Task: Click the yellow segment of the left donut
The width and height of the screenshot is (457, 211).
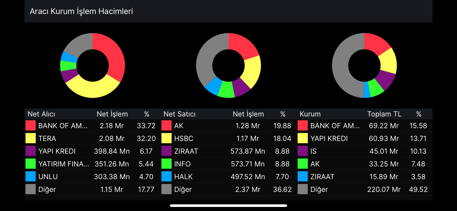Action: pos(93,90)
